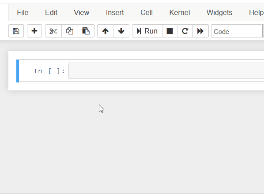Open the Widgets menu

pyautogui.click(x=219, y=13)
